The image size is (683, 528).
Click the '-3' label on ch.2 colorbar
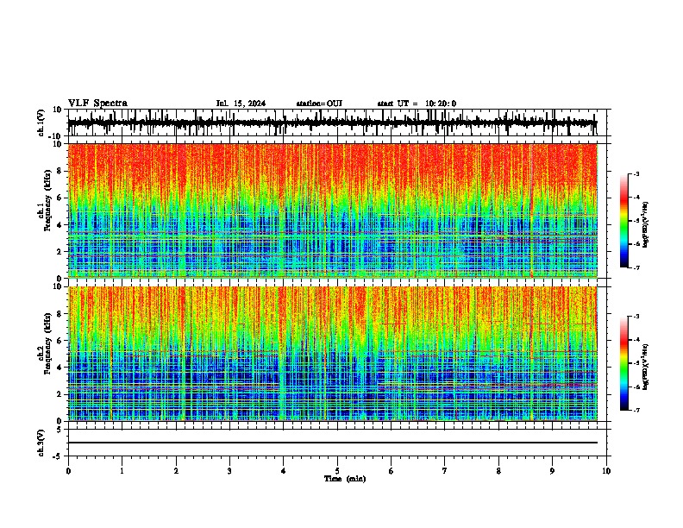tap(636, 317)
